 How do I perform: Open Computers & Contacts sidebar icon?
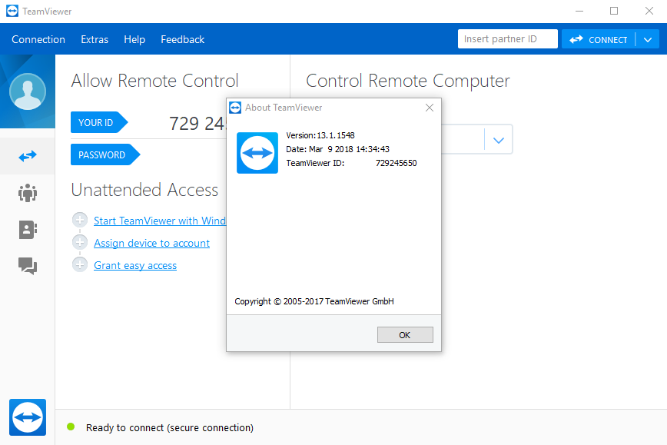click(x=28, y=230)
